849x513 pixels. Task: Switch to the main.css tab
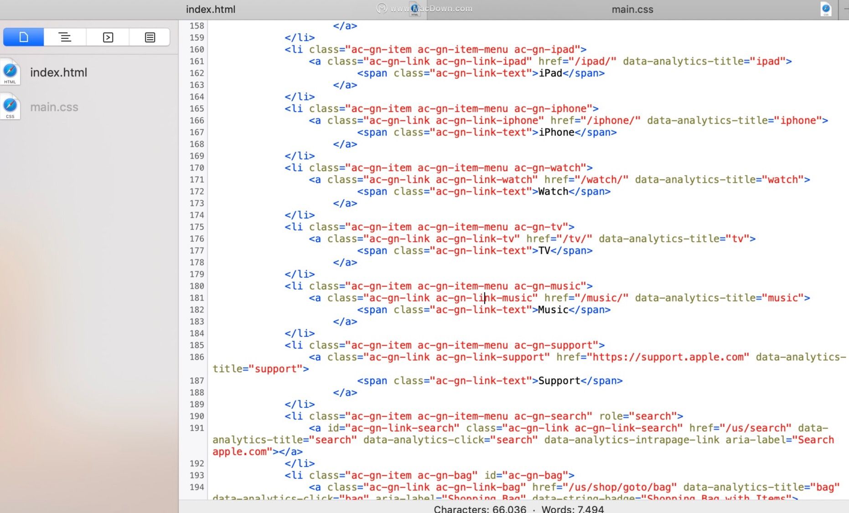coord(632,10)
